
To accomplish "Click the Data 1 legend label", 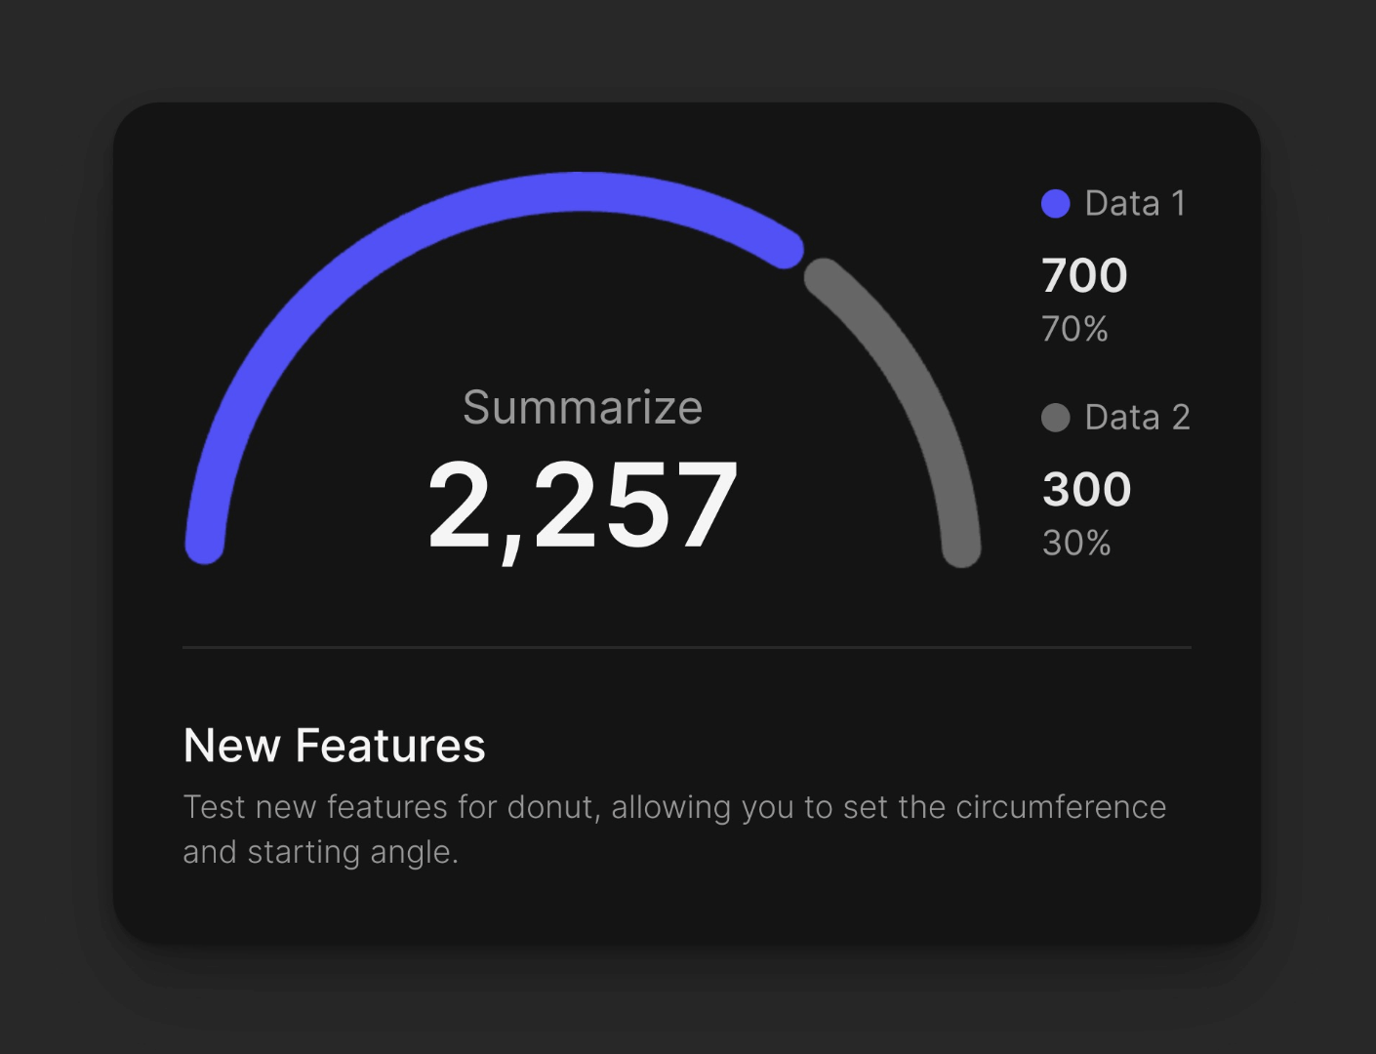I will 1135,204.
